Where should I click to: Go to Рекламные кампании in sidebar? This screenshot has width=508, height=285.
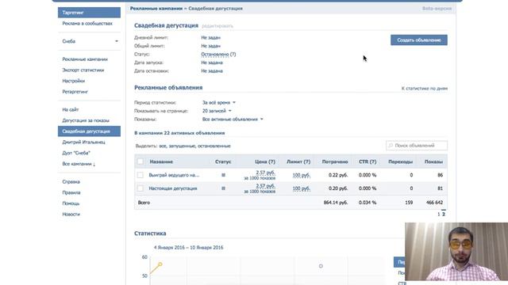(85, 59)
